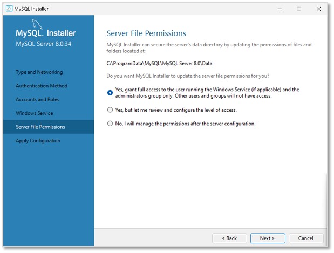Click the data directory path text

click(159, 63)
